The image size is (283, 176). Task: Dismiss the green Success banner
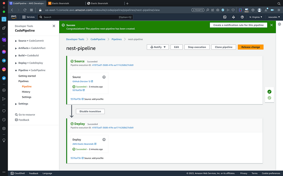[271, 25]
